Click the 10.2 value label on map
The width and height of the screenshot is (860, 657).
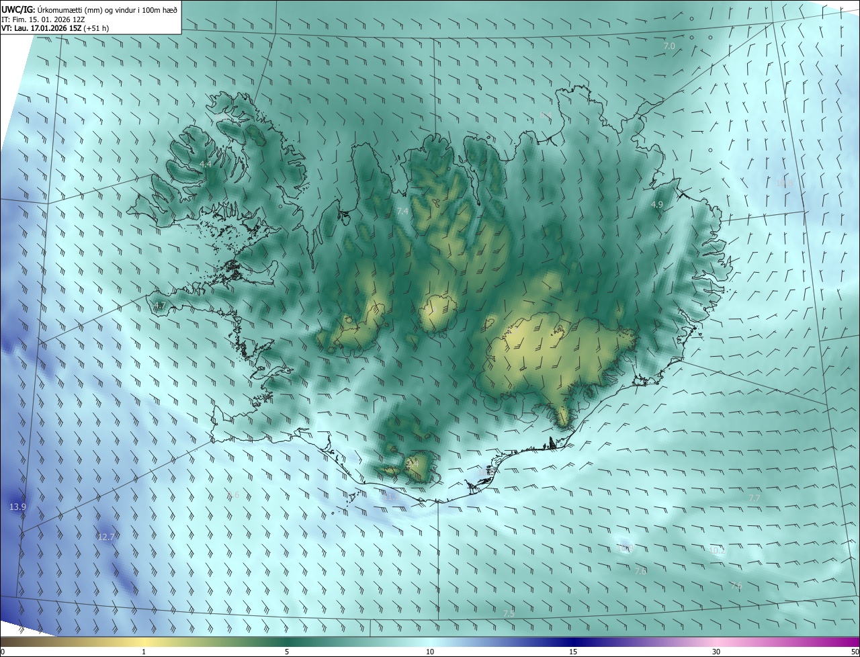point(717,550)
